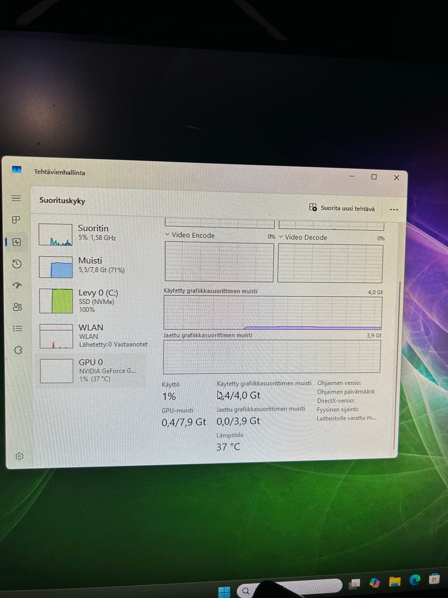Click the Tehtävienhallinta app icon in title bar
This screenshot has height=598, width=448.
[17, 170]
